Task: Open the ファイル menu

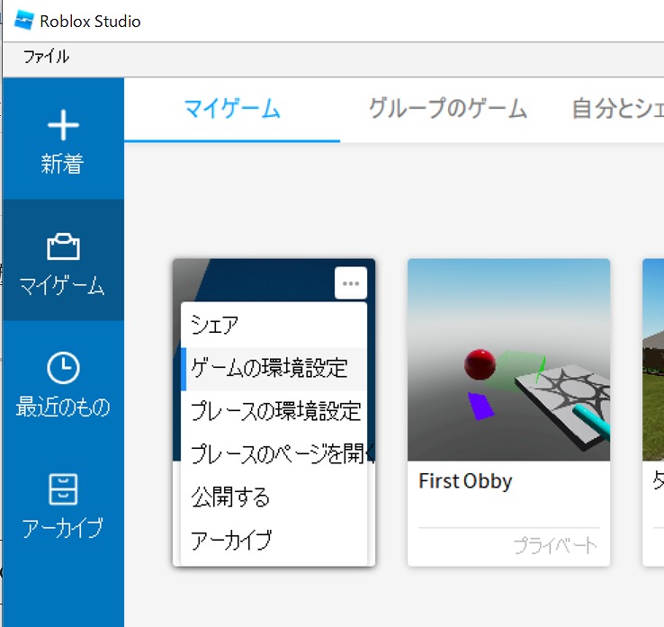Action: 46,57
